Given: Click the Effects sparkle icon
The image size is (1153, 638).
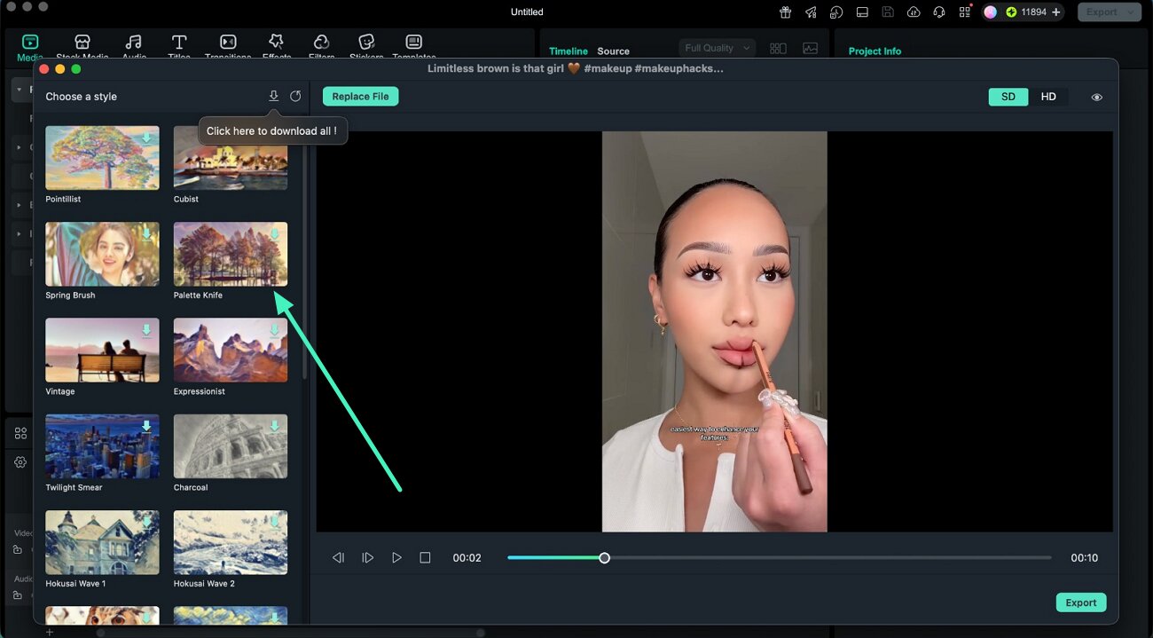Looking at the screenshot, I should (277, 42).
